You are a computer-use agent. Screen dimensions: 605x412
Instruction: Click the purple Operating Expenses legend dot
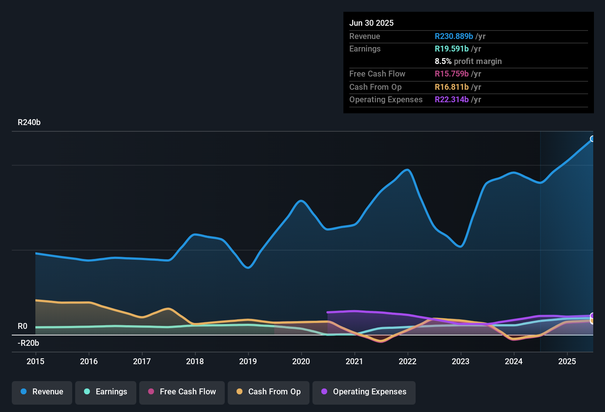pos(324,392)
